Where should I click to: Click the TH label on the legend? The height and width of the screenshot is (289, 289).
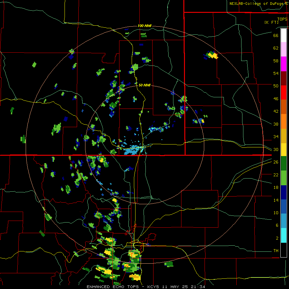coord(276,251)
